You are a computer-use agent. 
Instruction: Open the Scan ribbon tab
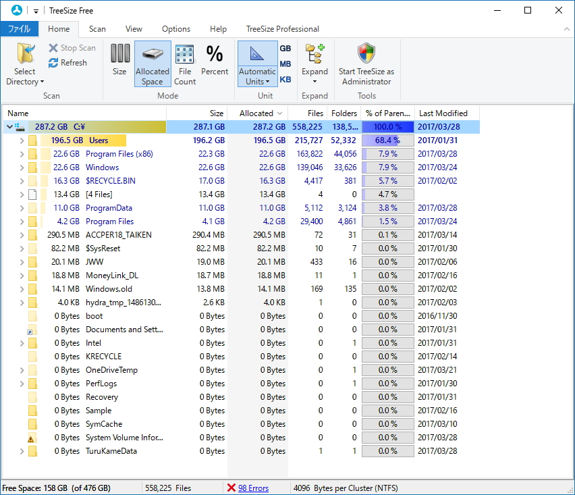[97, 29]
